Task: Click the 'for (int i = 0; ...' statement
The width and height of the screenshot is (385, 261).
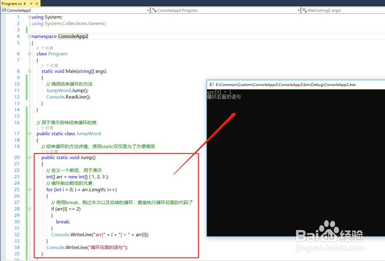Action: (x=82, y=190)
